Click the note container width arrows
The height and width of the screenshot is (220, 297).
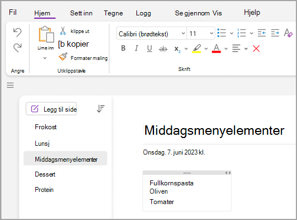(x=228, y=173)
